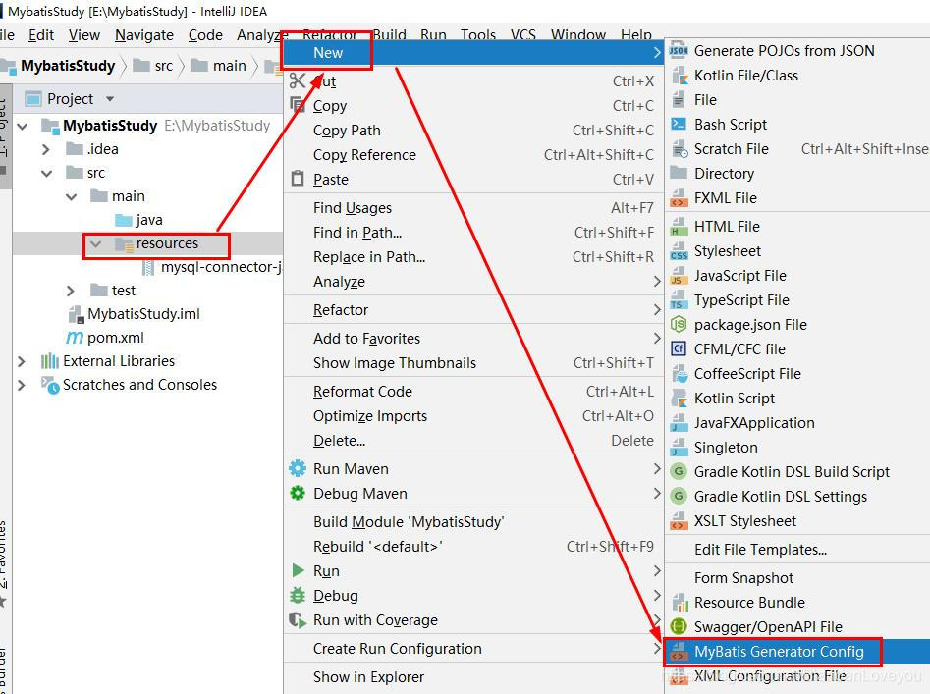930x694 pixels.
Task: Expand Scratches and Consoles node
Action: [x=22, y=385]
